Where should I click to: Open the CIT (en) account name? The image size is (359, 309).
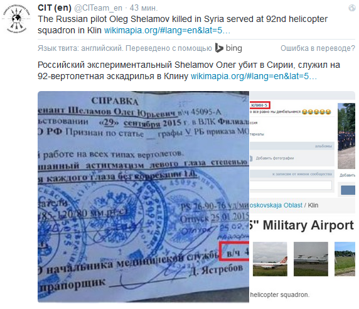tap(55, 8)
